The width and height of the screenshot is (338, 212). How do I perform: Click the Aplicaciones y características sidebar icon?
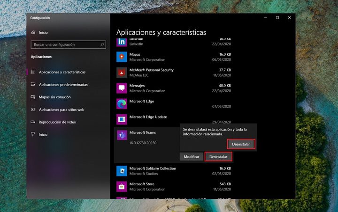tap(33, 72)
